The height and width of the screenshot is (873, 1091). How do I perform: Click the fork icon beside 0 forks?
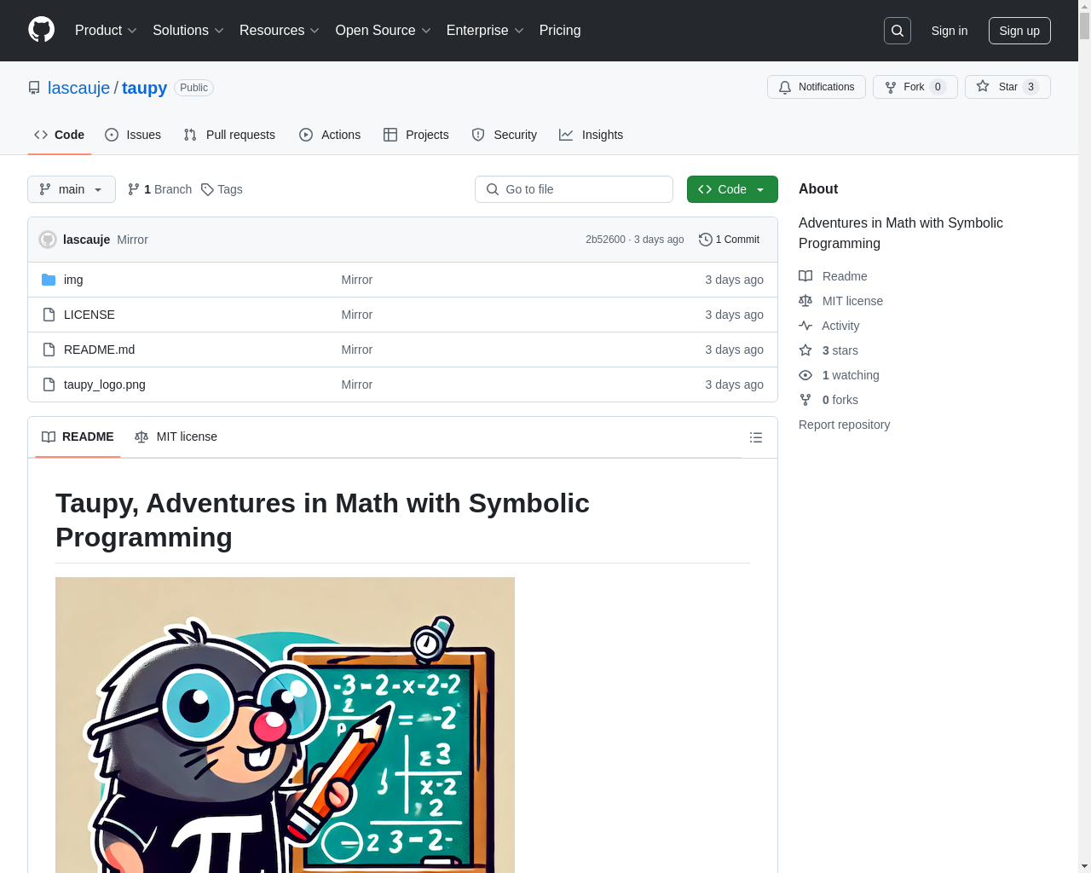805,400
